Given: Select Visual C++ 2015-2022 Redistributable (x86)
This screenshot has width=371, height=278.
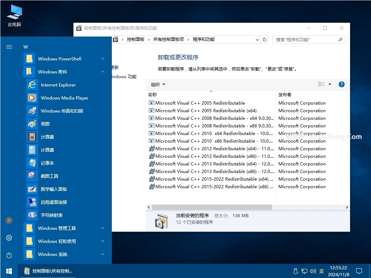Looking at the screenshot, I should tap(211, 187).
